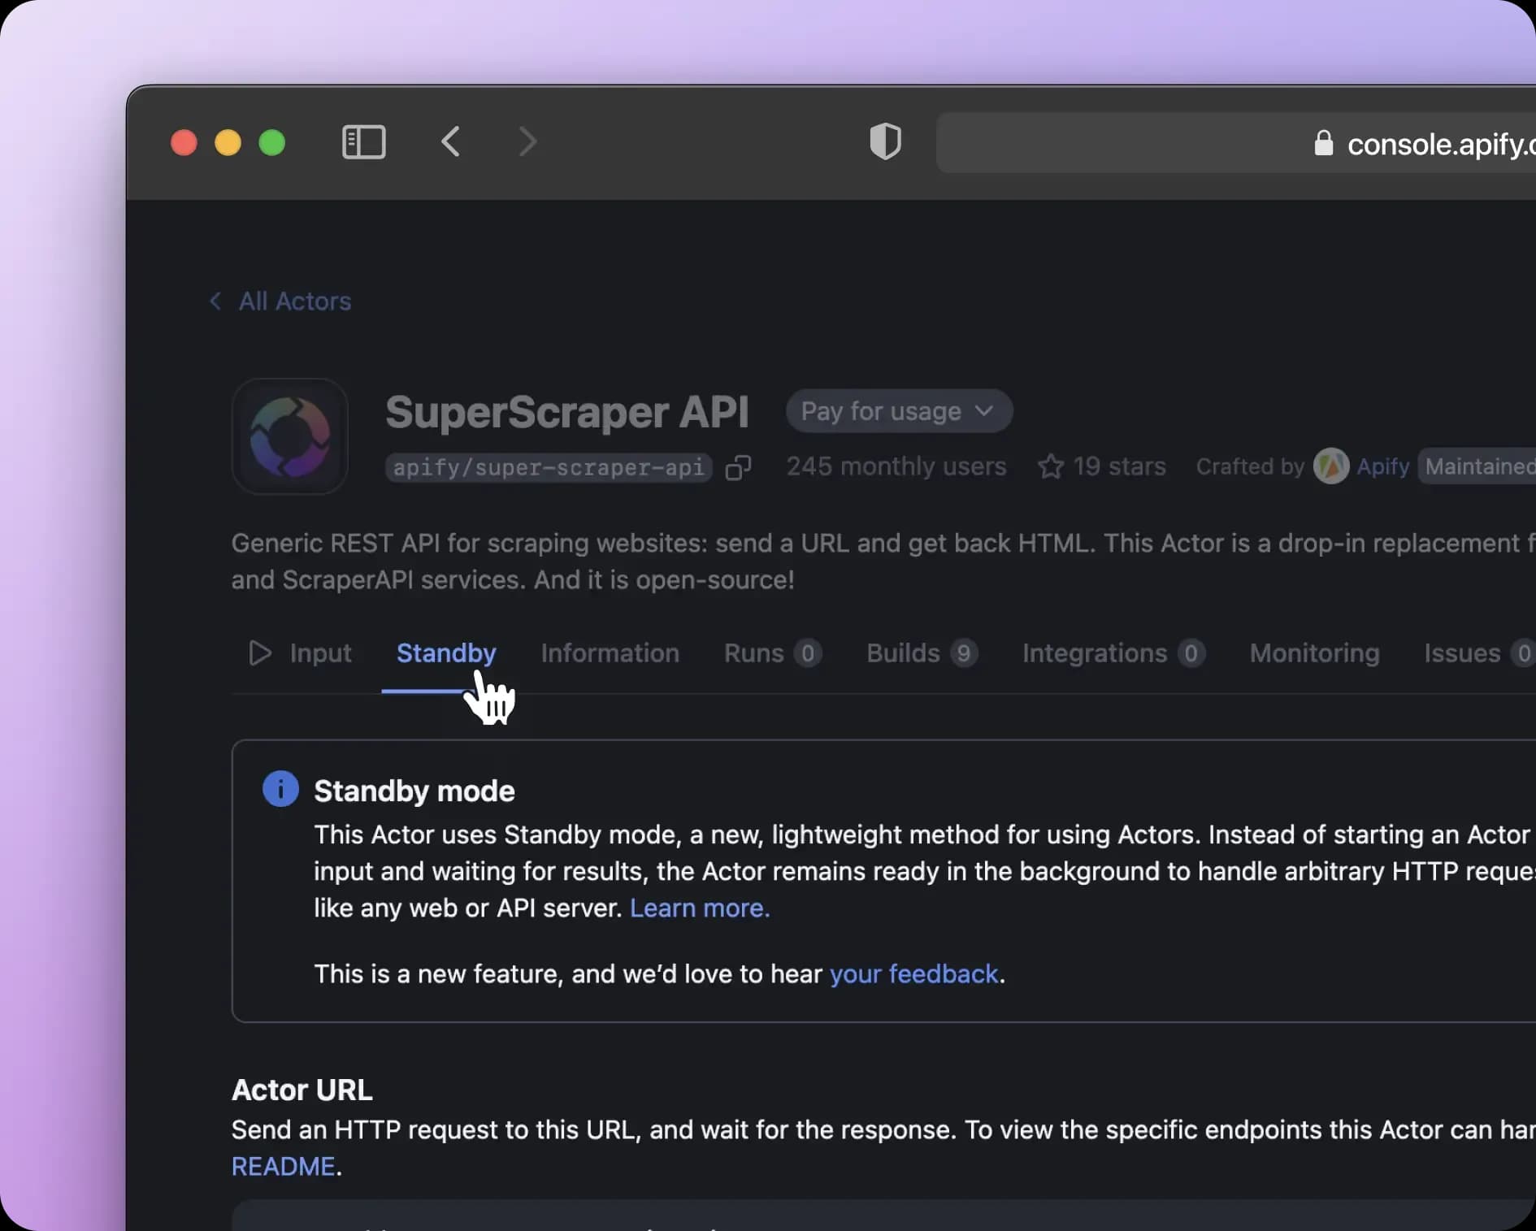Open the Issues tab
Image resolution: width=1536 pixels, height=1231 pixels.
pos(1479,653)
